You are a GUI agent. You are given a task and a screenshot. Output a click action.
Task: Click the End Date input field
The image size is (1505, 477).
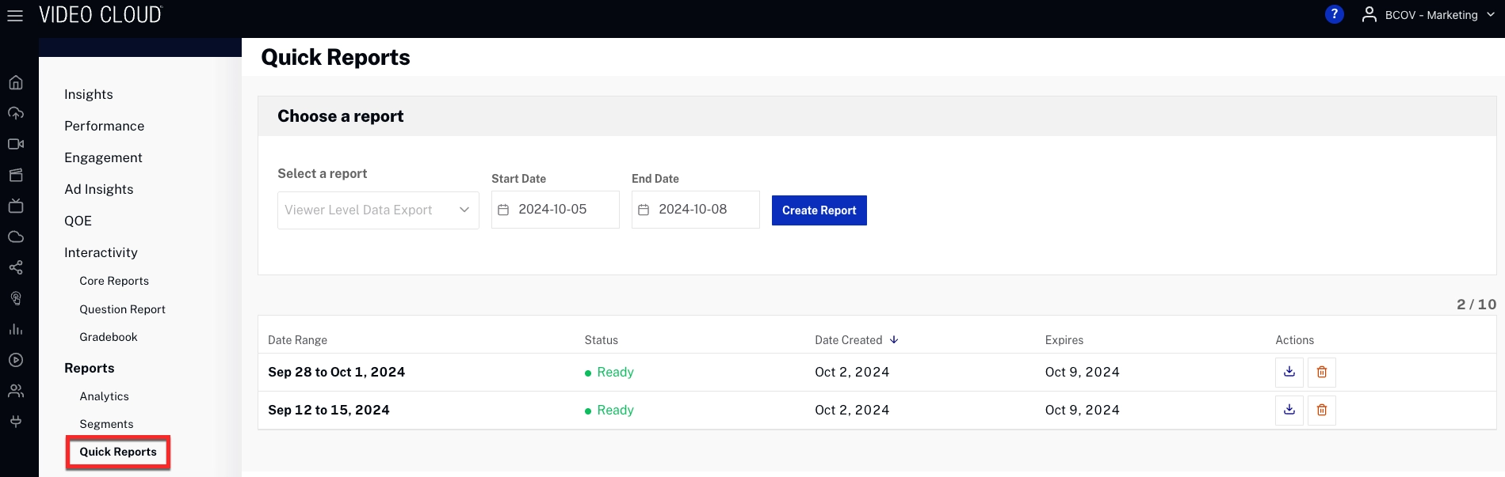coord(695,210)
